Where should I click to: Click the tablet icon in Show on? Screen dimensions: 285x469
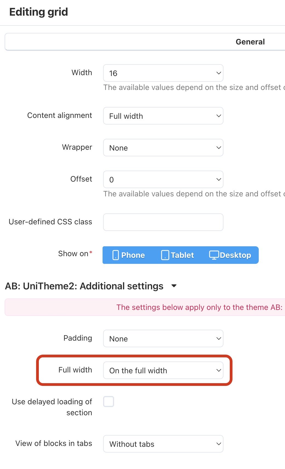(165, 255)
